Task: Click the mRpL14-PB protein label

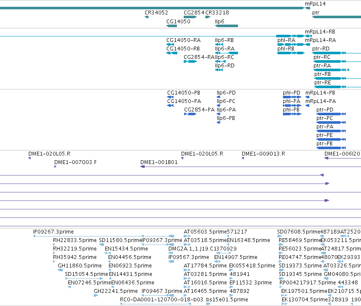Action: coord(320,93)
